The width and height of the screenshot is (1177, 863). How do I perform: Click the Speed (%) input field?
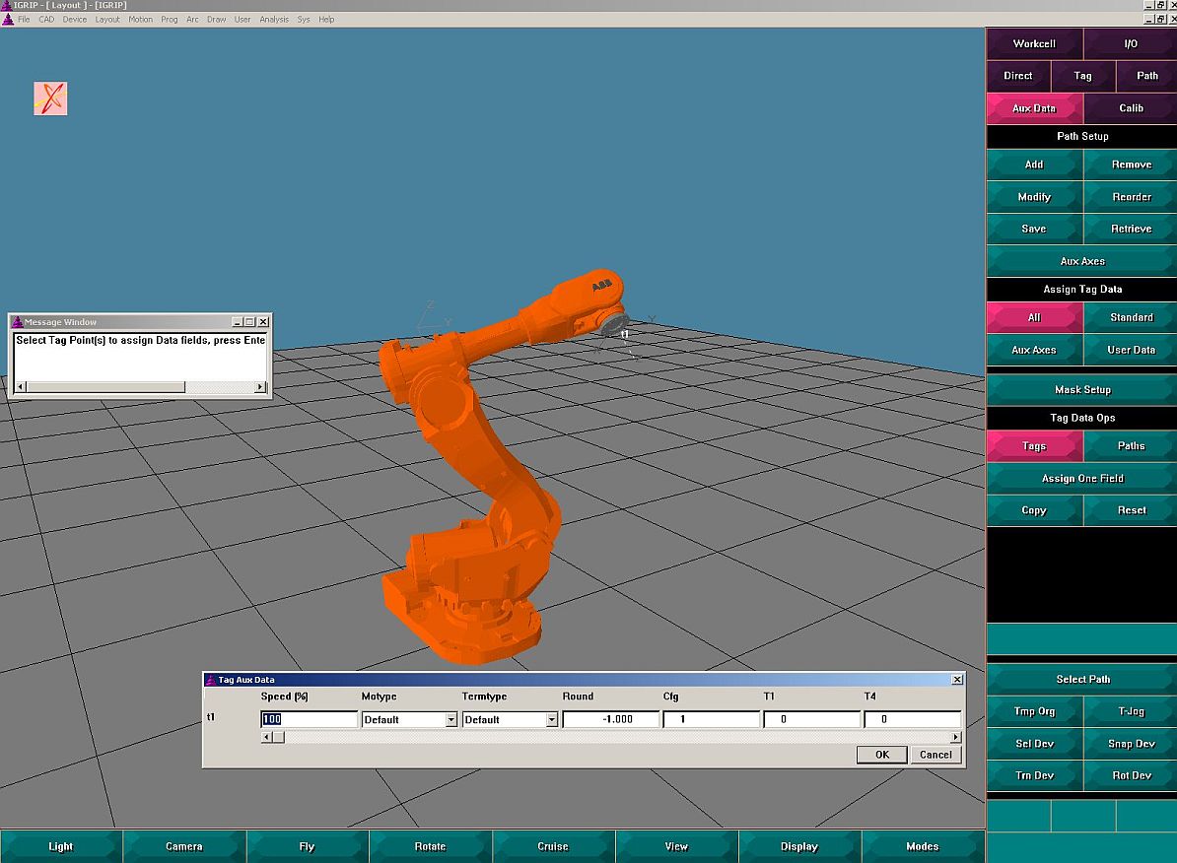tap(309, 719)
